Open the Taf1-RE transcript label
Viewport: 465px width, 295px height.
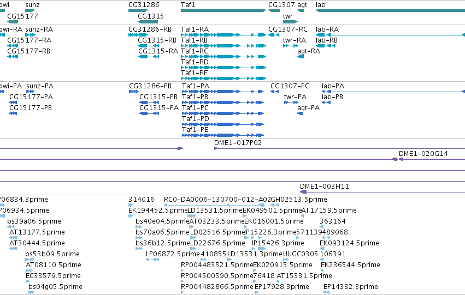[x=194, y=73]
